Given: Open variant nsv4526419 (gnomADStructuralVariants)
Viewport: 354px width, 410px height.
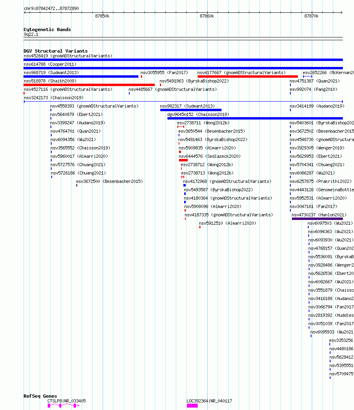Looking at the screenshot, I should pos(68,56).
